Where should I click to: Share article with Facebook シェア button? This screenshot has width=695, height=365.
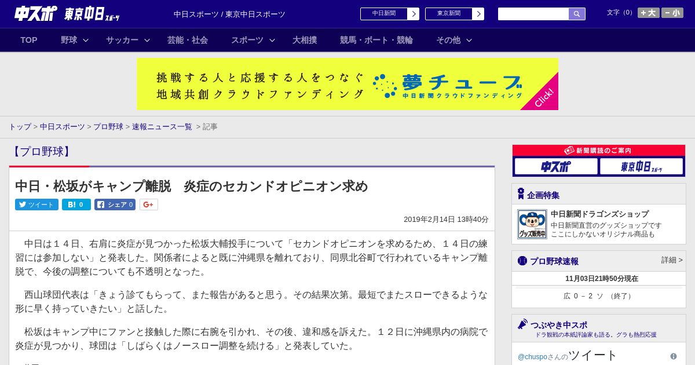click(115, 205)
